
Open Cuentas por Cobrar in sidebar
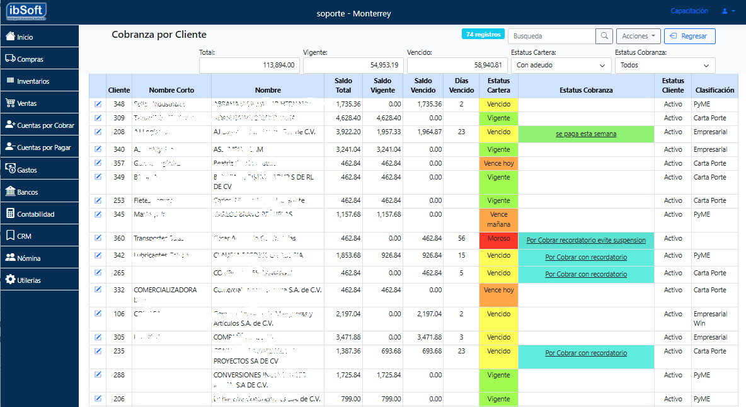40,125
